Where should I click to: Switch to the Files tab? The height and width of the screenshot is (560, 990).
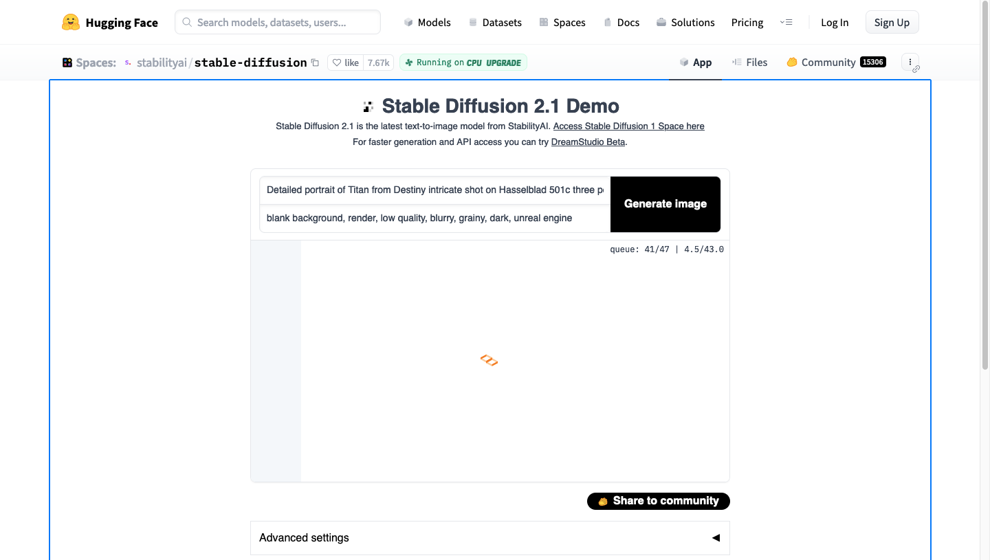point(749,63)
